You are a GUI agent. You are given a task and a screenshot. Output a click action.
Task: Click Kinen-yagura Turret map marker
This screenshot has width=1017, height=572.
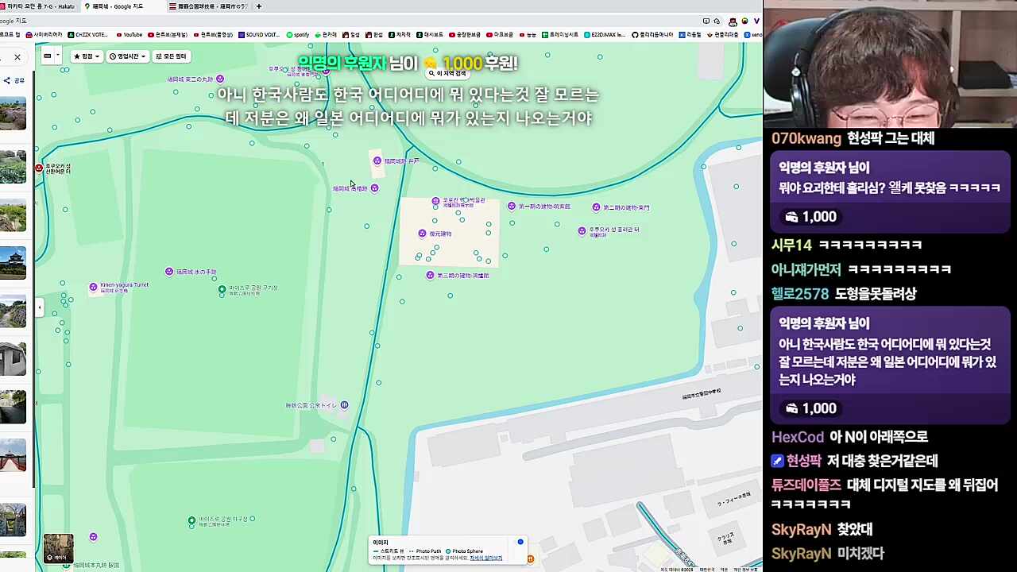point(94,287)
